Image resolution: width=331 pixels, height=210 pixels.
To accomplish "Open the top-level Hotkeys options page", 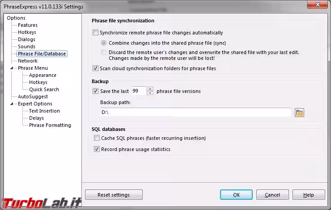I will (x=27, y=32).
